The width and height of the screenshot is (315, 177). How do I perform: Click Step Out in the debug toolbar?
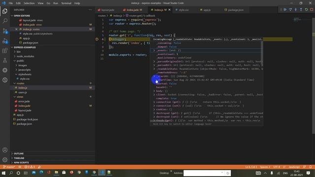click(301, 10)
